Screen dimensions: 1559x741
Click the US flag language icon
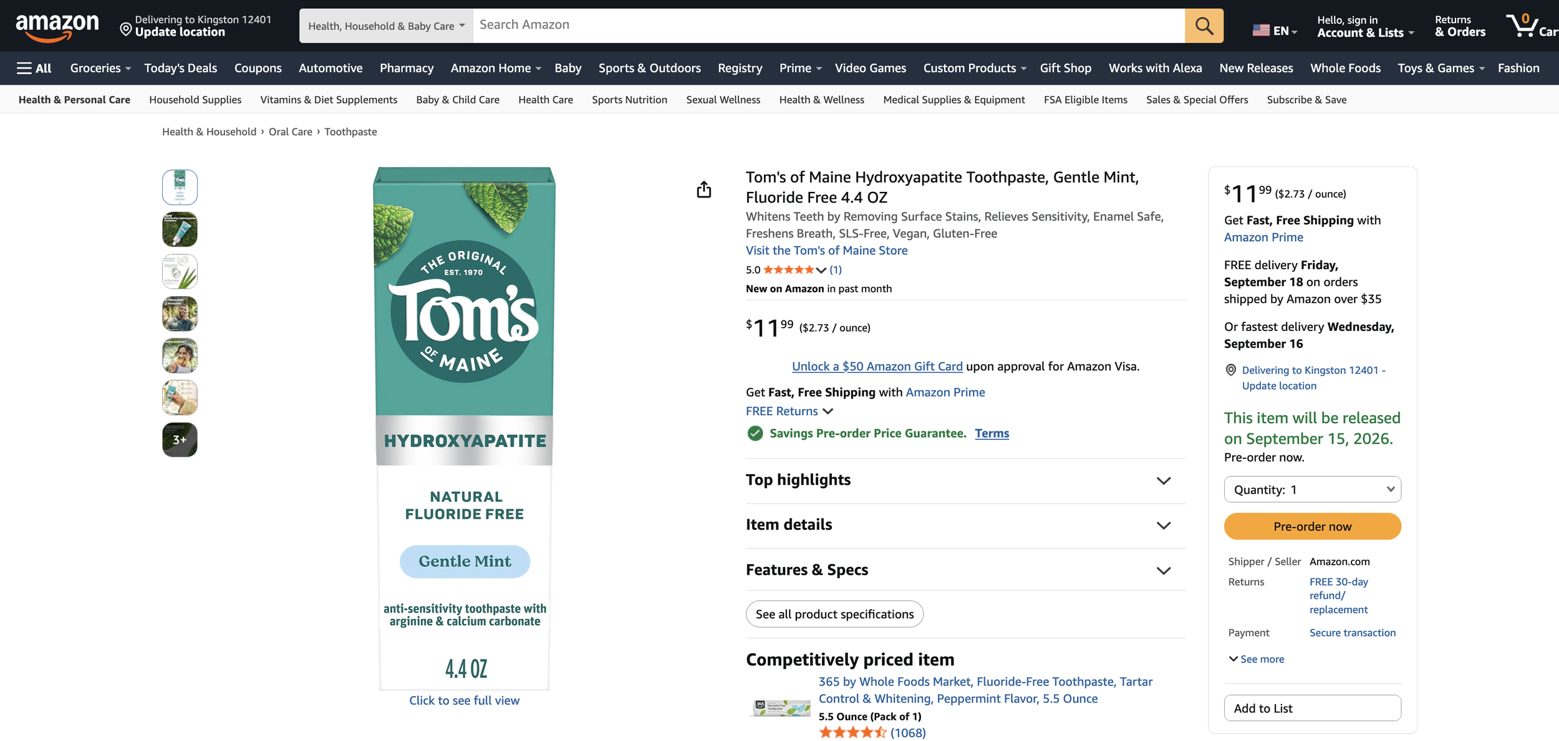pyautogui.click(x=1261, y=30)
